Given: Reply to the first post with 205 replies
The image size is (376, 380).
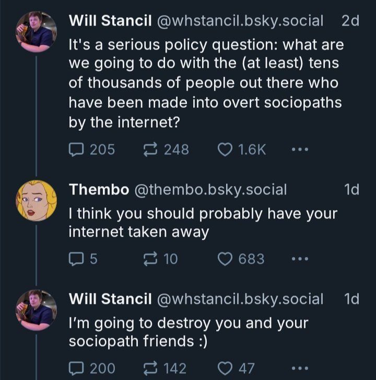Looking at the screenshot, I should point(77,150).
